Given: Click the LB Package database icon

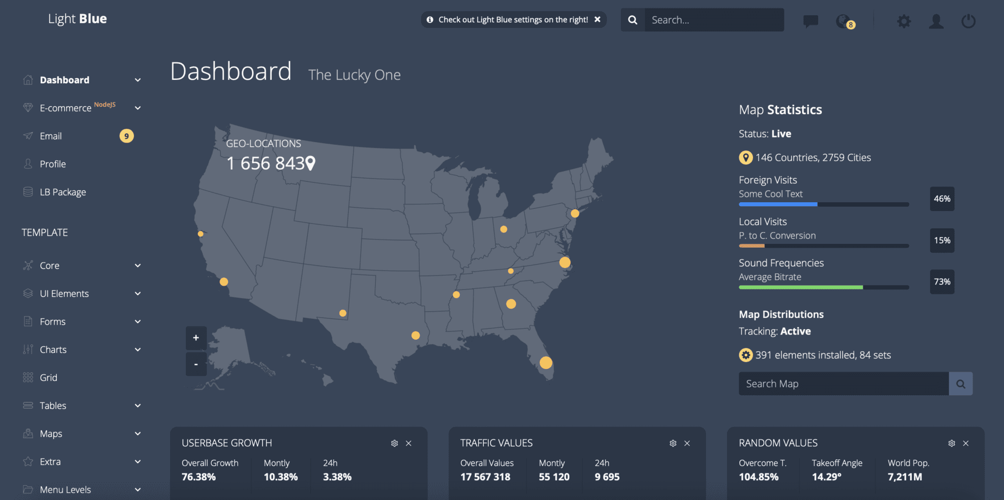Looking at the screenshot, I should tap(28, 191).
